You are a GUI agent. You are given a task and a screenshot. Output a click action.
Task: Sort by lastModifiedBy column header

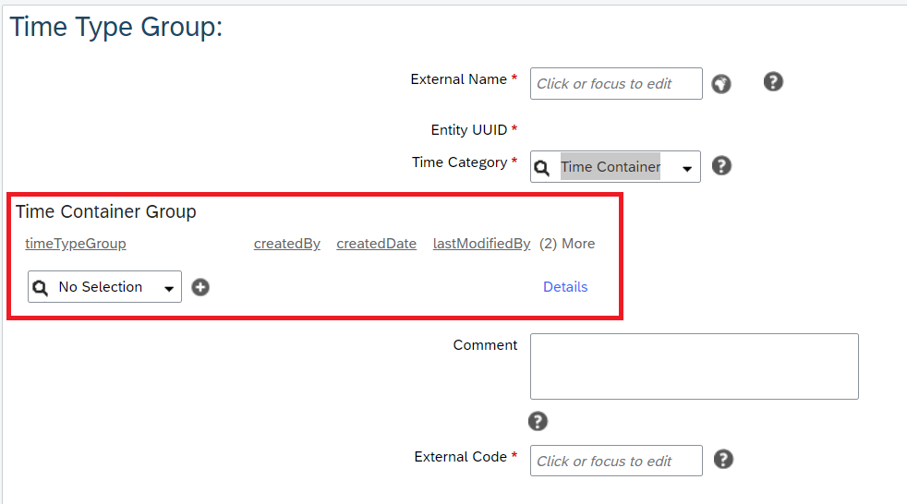[x=481, y=244]
